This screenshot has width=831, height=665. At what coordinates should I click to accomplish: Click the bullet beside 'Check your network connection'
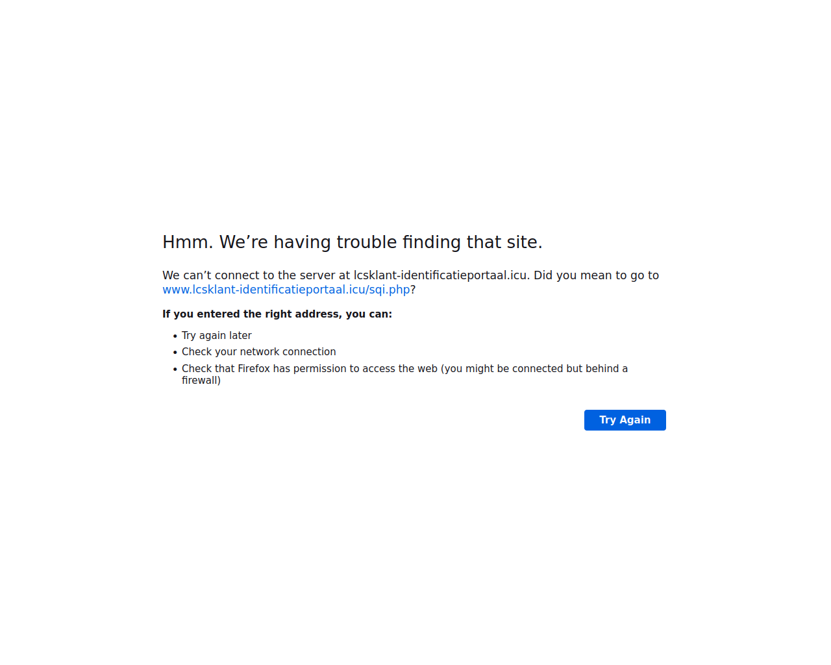[175, 353]
